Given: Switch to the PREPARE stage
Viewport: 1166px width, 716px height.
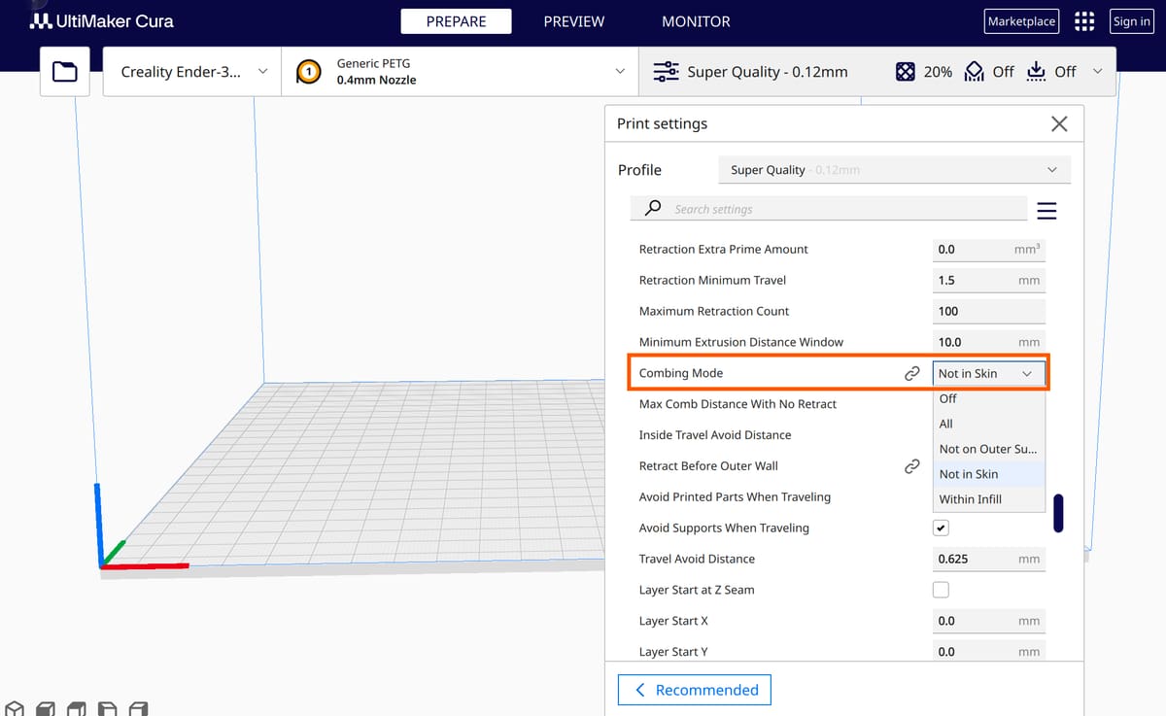Looking at the screenshot, I should point(457,21).
